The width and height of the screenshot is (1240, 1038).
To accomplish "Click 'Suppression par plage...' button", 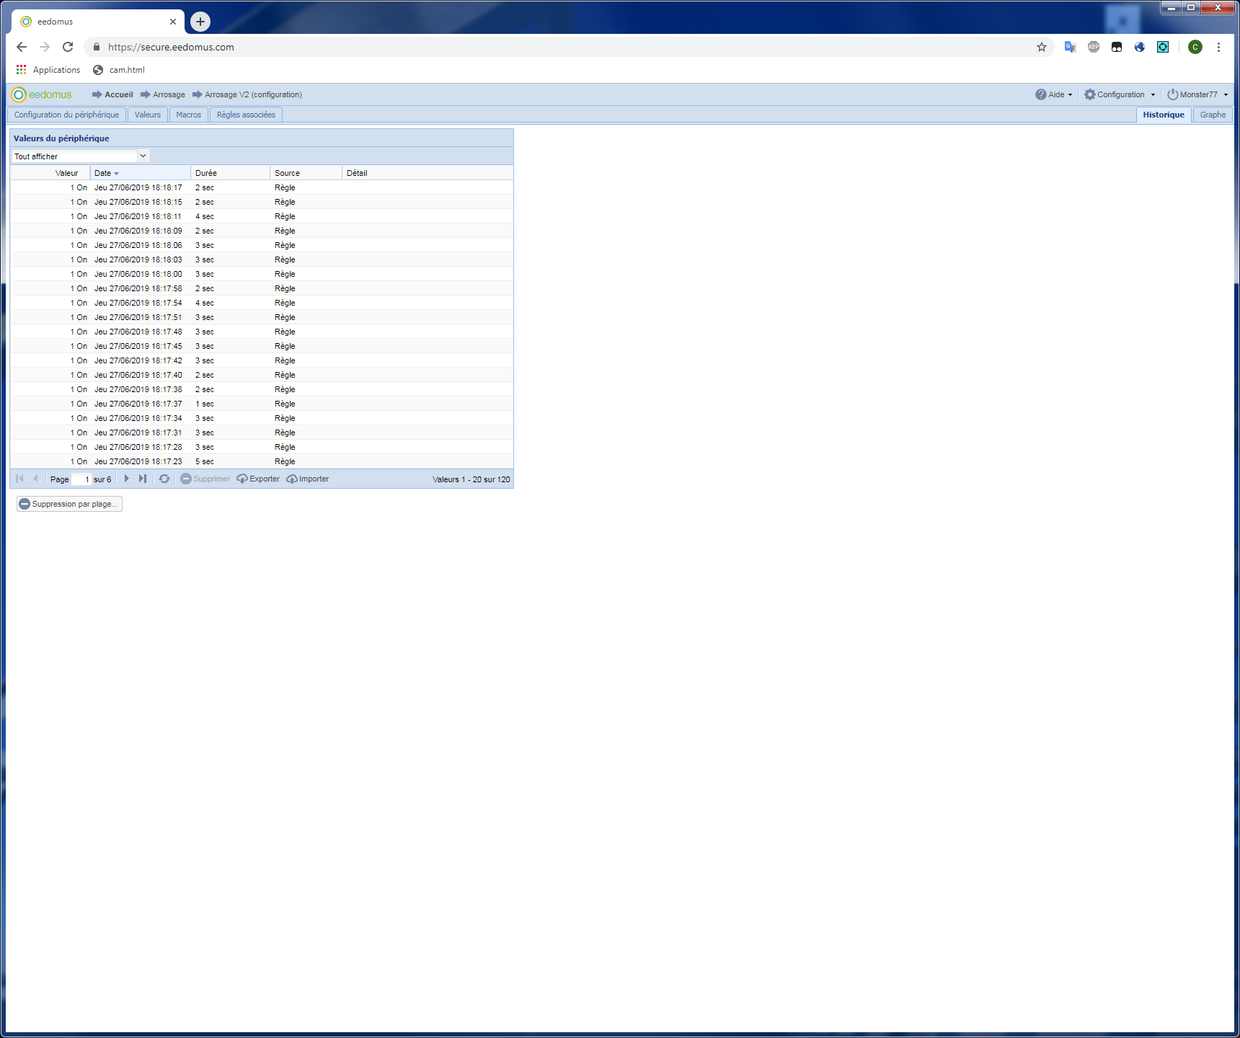I will click(69, 504).
